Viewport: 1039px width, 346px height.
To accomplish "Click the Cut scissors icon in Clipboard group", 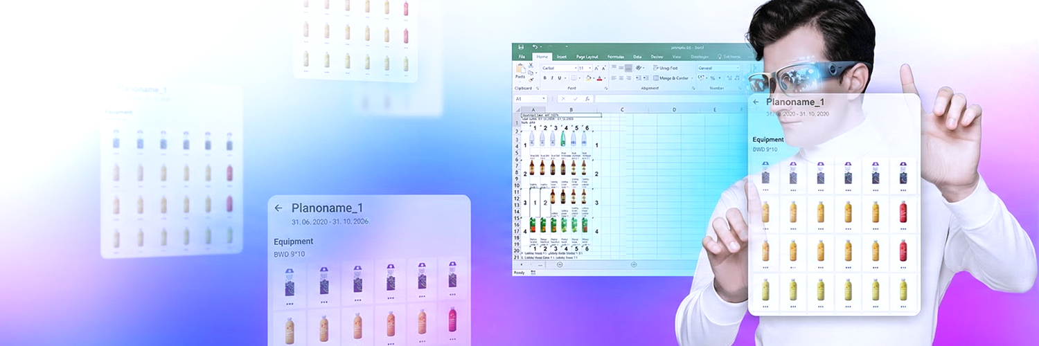I will (x=531, y=64).
